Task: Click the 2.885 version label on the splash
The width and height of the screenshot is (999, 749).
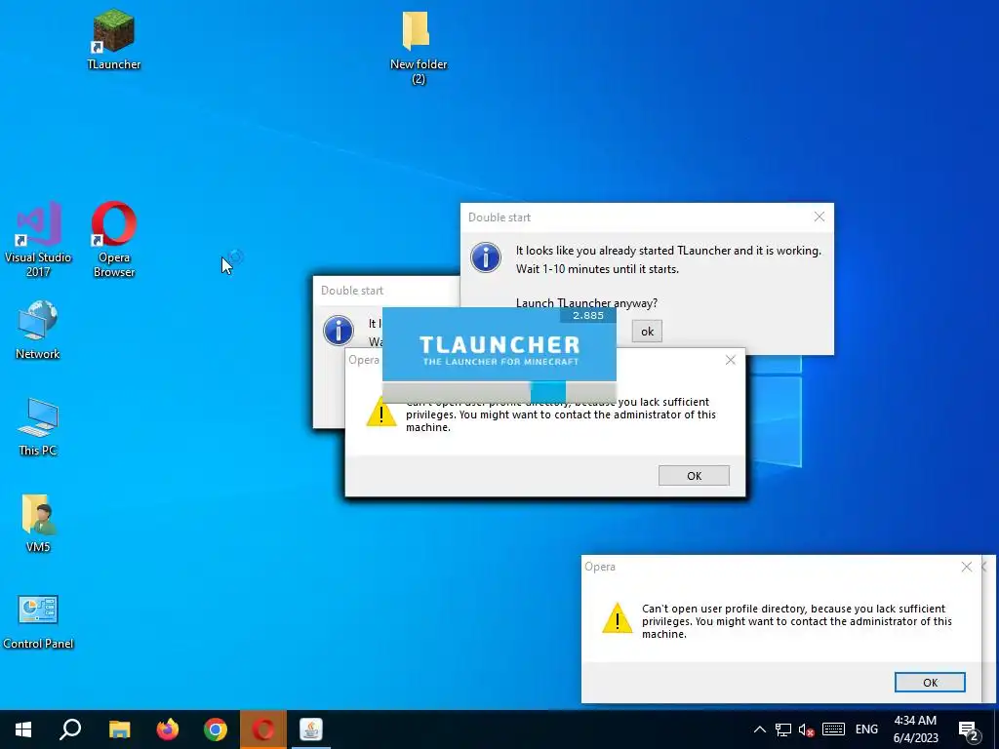Action: (588, 315)
